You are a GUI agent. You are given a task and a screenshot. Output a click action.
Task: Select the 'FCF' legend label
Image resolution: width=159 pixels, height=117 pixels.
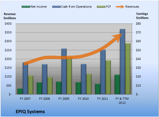[109, 7]
